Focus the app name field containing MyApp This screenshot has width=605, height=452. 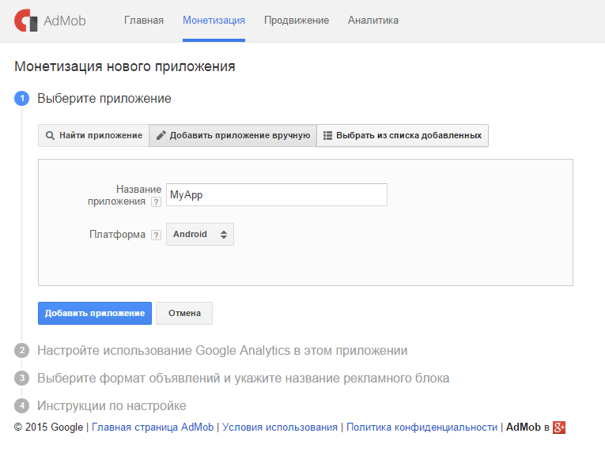277,194
